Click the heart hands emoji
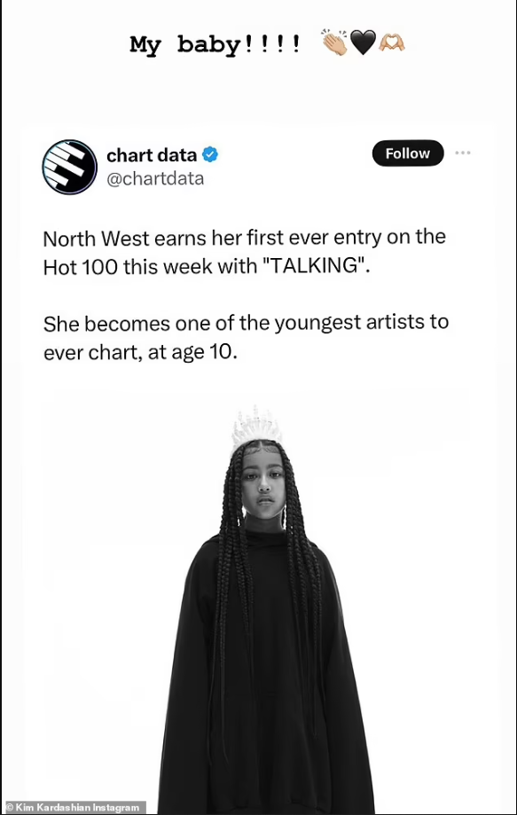The height and width of the screenshot is (815, 517). pos(391,43)
